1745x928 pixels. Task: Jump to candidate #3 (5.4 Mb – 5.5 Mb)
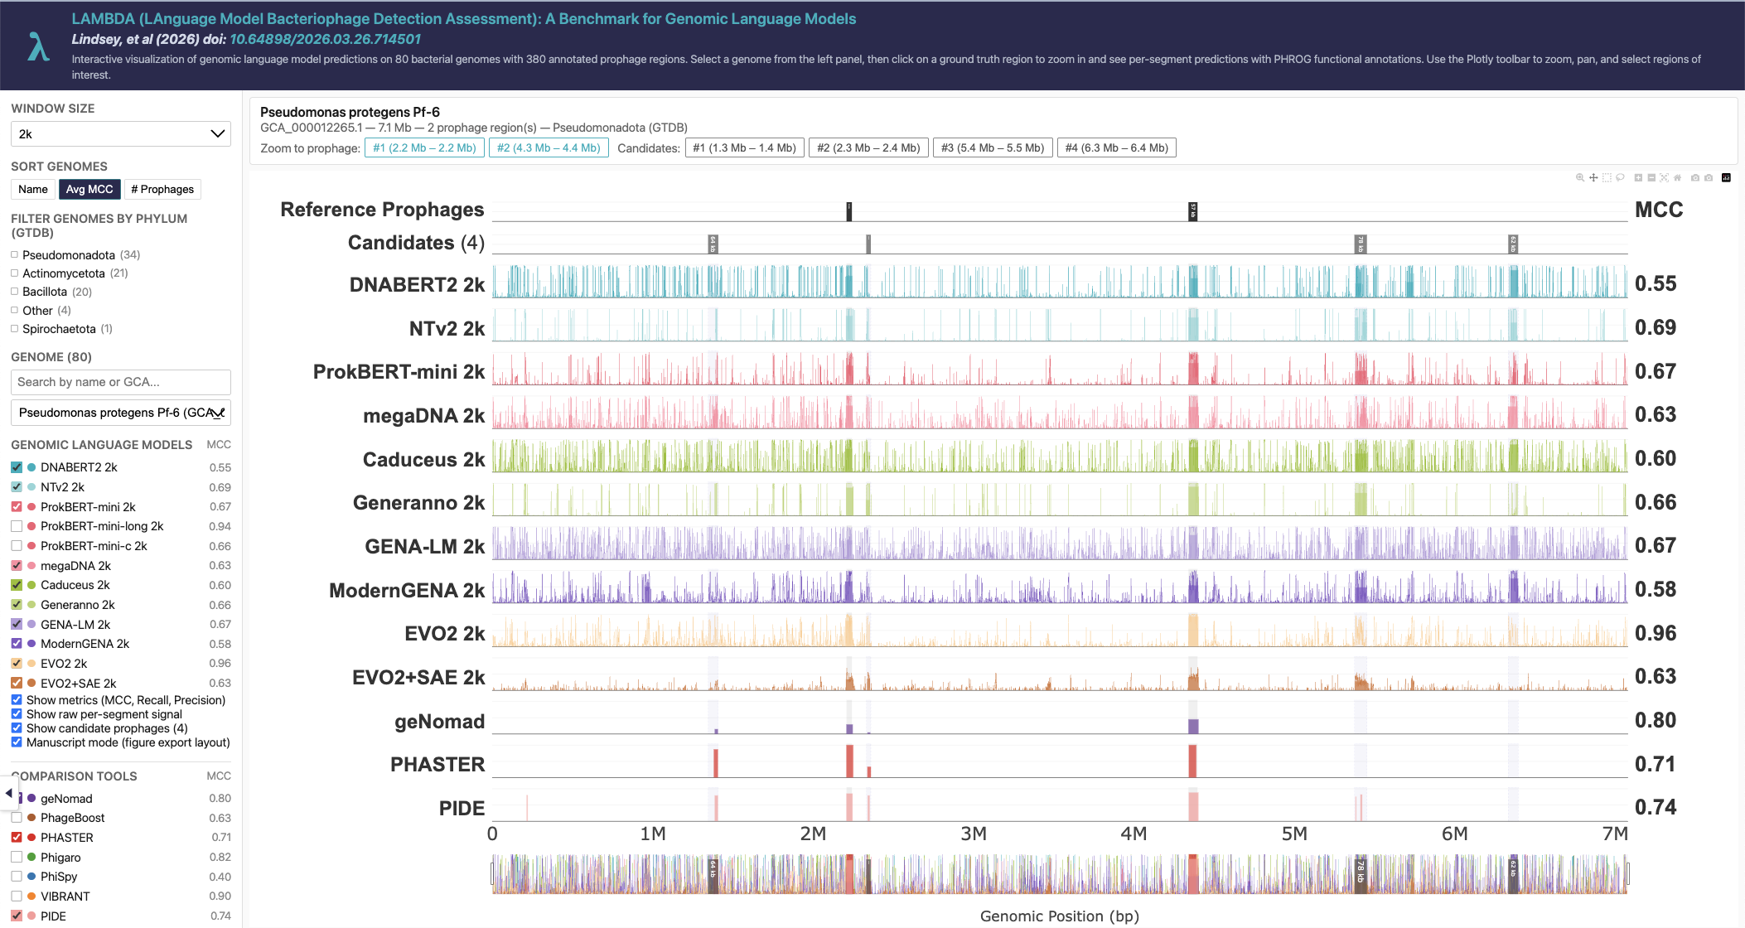point(993,148)
